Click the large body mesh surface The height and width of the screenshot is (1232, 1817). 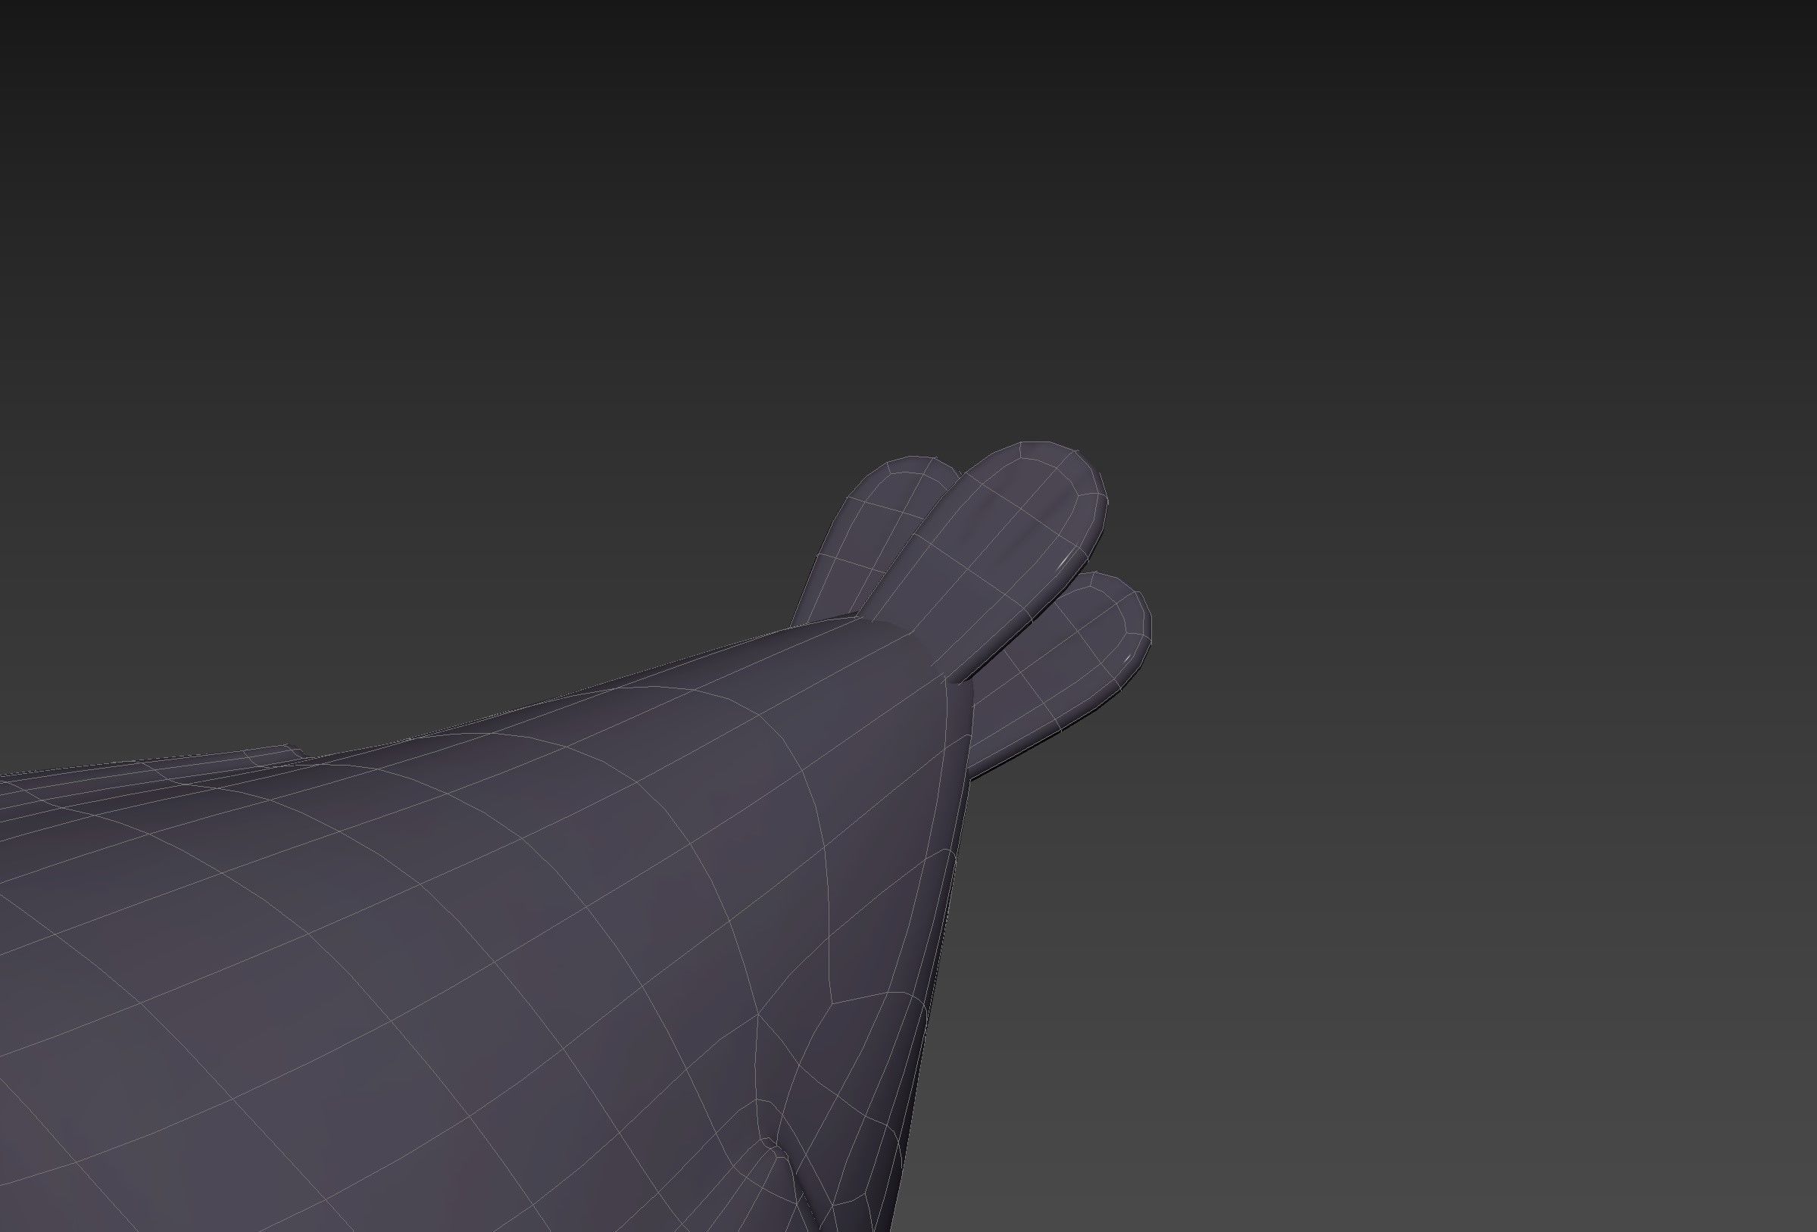point(469,938)
